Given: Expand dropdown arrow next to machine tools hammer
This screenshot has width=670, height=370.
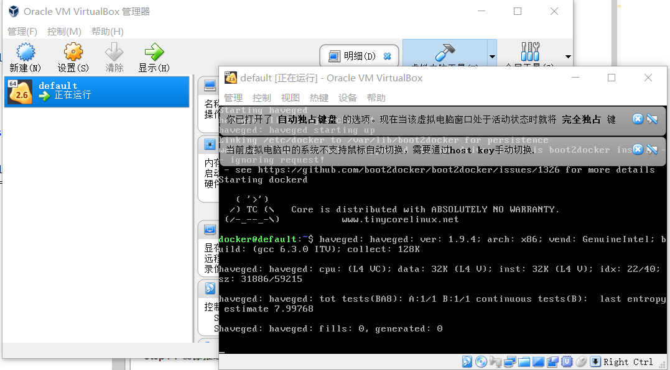Looking at the screenshot, I should click(492, 56).
